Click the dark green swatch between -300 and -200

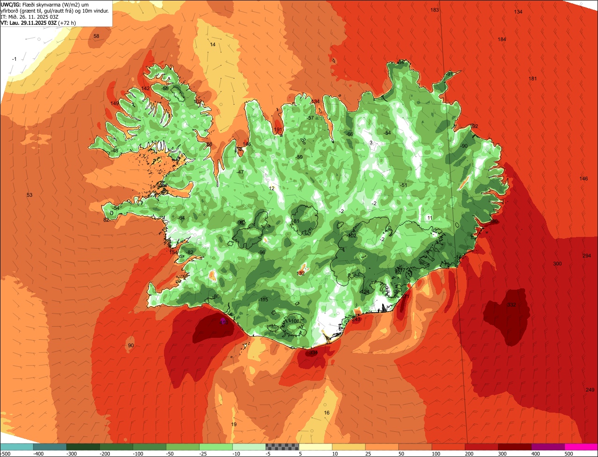[83, 447]
